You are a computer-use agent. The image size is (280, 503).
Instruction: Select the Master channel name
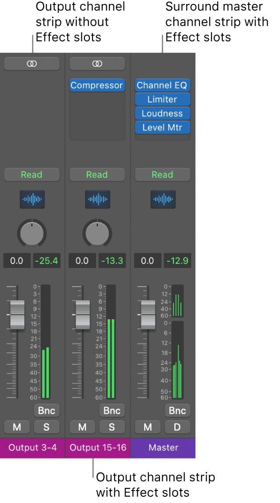[163, 448]
